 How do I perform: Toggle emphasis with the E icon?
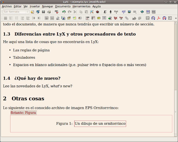click(x=105, y=12)
